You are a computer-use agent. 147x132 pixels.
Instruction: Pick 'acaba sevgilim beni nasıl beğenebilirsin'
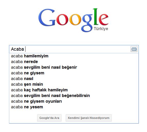pyautogui.click(x=74, y=96)
